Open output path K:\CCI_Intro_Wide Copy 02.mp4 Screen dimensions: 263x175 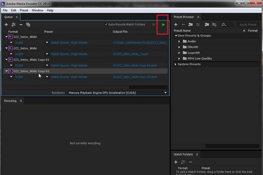coord(135,77)
